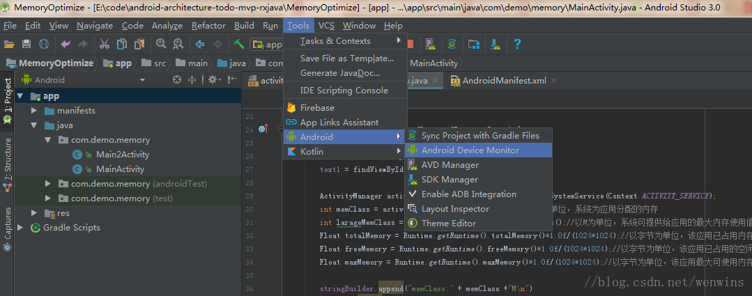Open the VCS menu

pos(327,26)
